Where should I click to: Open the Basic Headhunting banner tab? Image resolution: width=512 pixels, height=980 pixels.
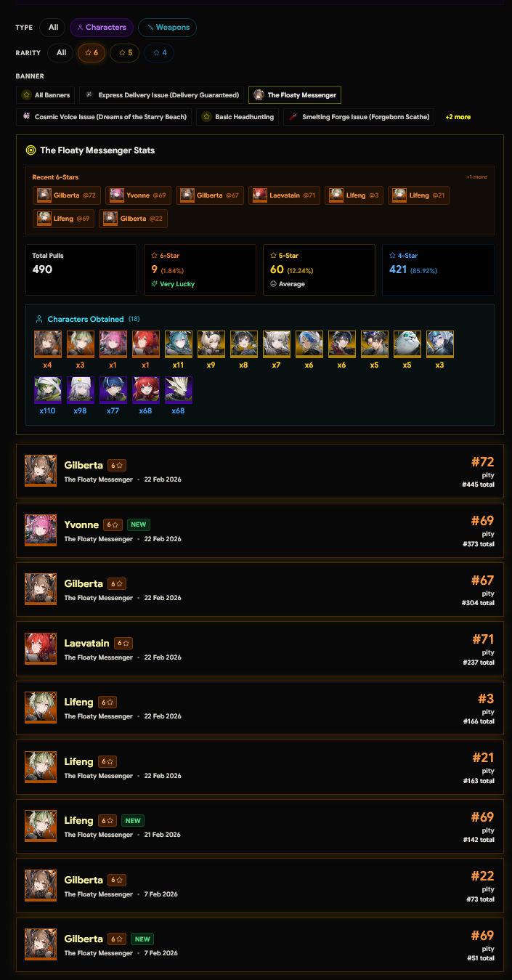point(237,117)
